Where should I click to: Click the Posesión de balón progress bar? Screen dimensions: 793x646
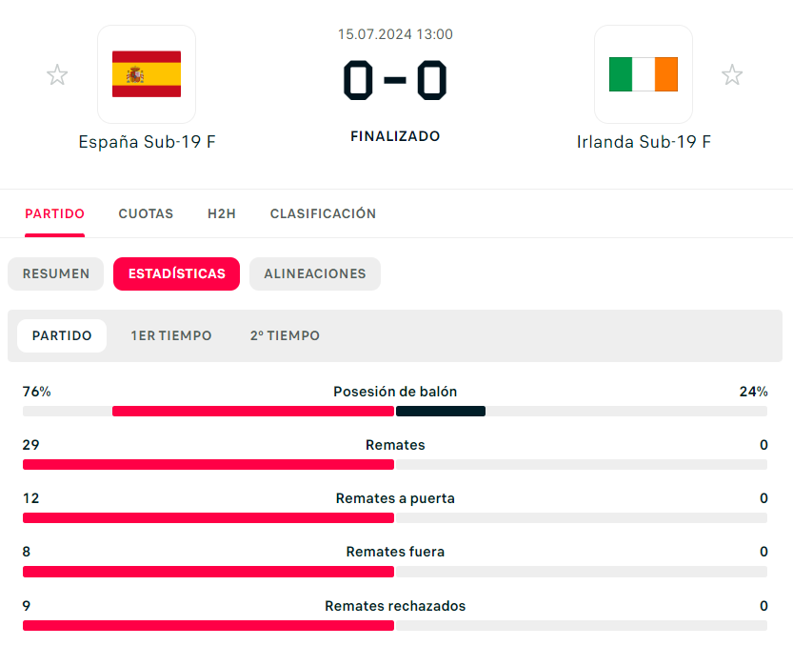[395, 412]
